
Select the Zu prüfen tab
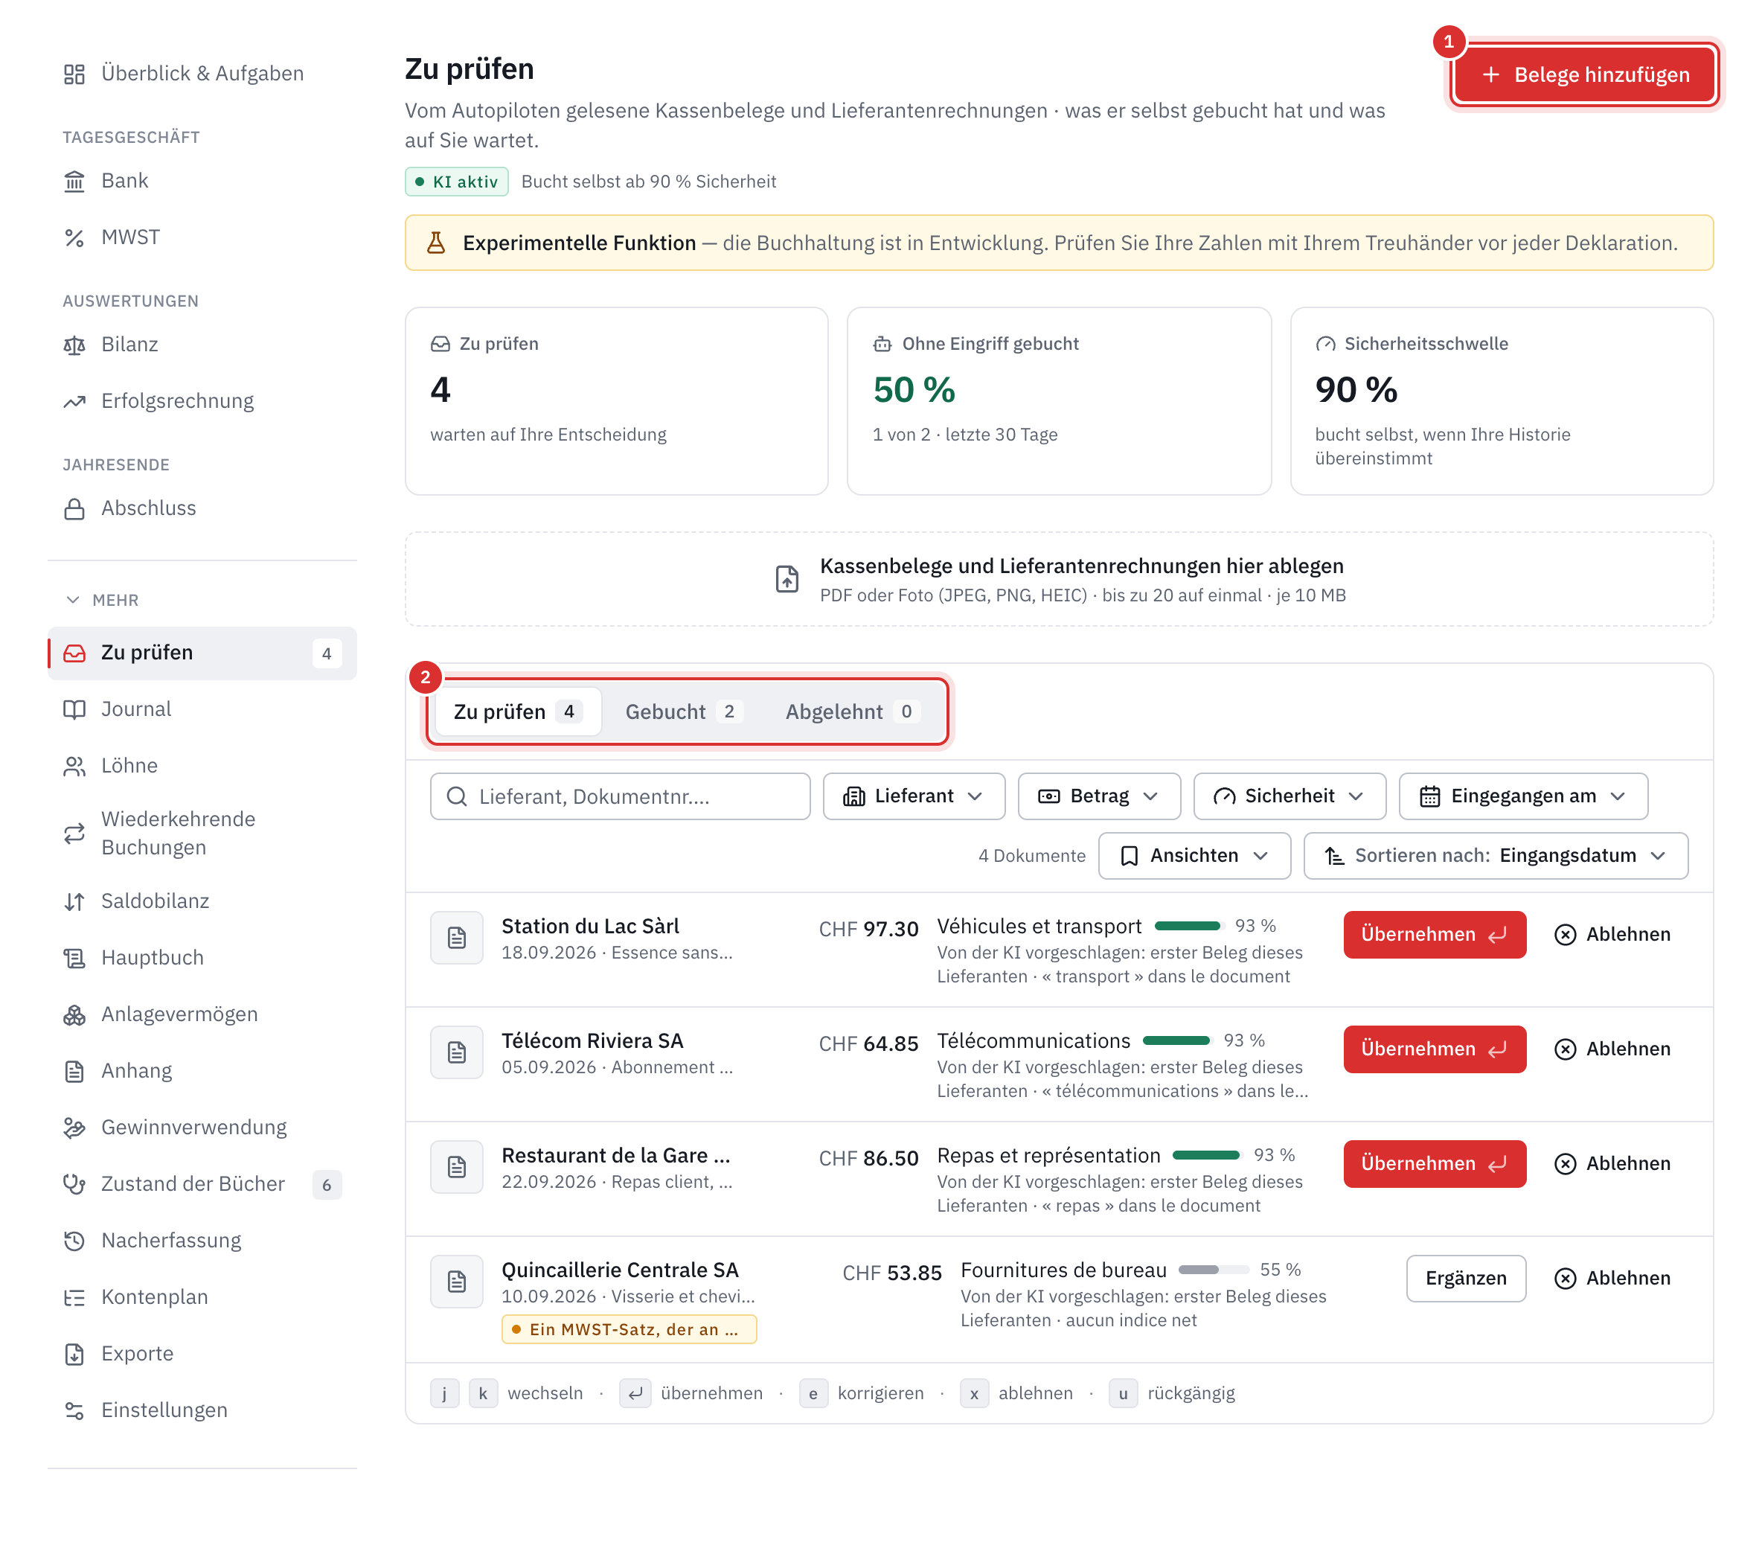click(517, 712)
